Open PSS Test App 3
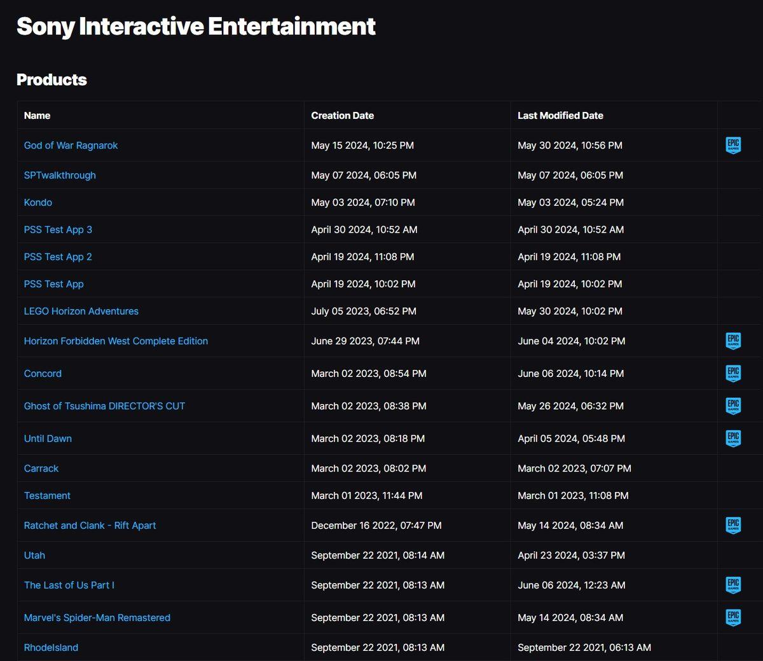Image resolution: width=763 pixels, height=661 pixels. (x=58, y=229)
